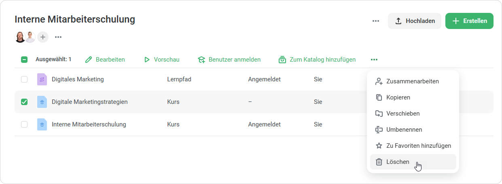Image resolution: width=502 pixels, height=184 pixels.
Task: Click the Bearbeiten pencil action
Action: tap(105, 60)
